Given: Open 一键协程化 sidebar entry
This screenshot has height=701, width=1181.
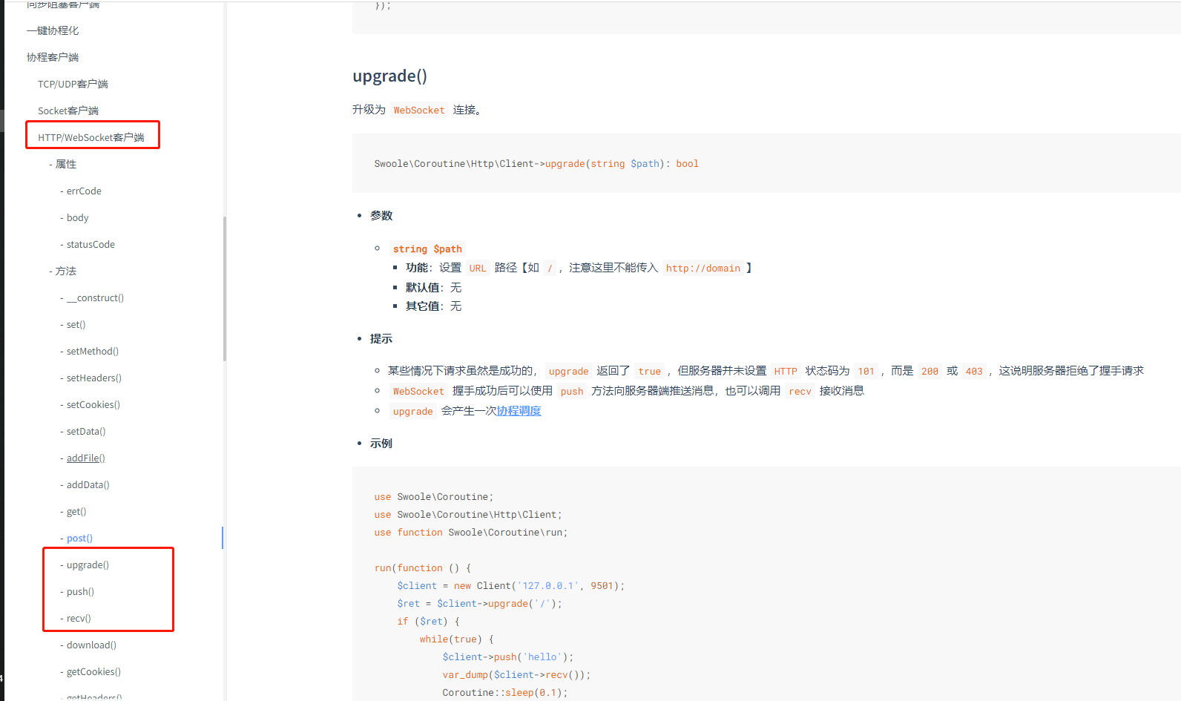Looking at the screenshot, I should coord(53,30).
